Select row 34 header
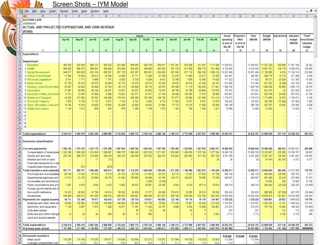This screenshot has height=245, width=326. 19,134
